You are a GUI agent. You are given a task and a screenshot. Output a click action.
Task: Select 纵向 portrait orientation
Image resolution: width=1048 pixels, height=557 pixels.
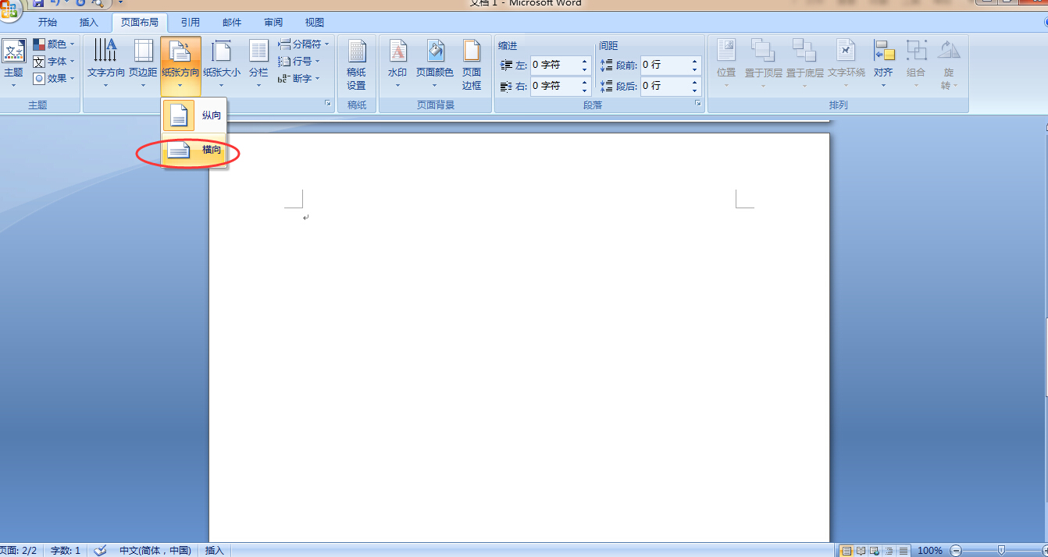(194, 115)
